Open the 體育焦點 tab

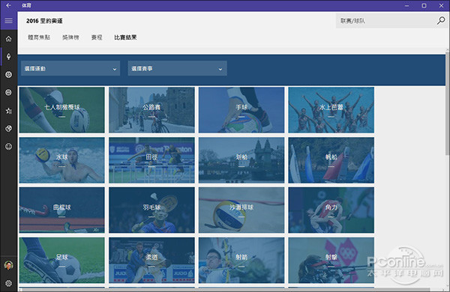(39, 37)
